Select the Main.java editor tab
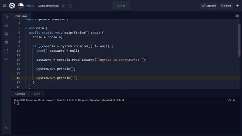 click(21, 16)
